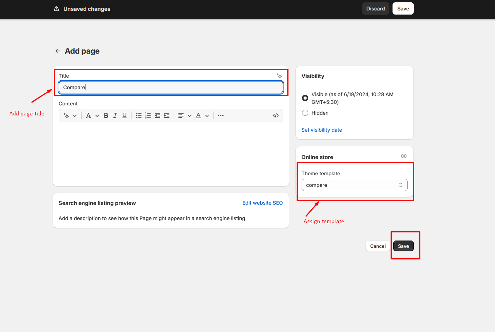Image resolution: width=495 pixels, height=332 pixels.
Task: Click the preview eye icon in Online store
Action: (404, 156)
